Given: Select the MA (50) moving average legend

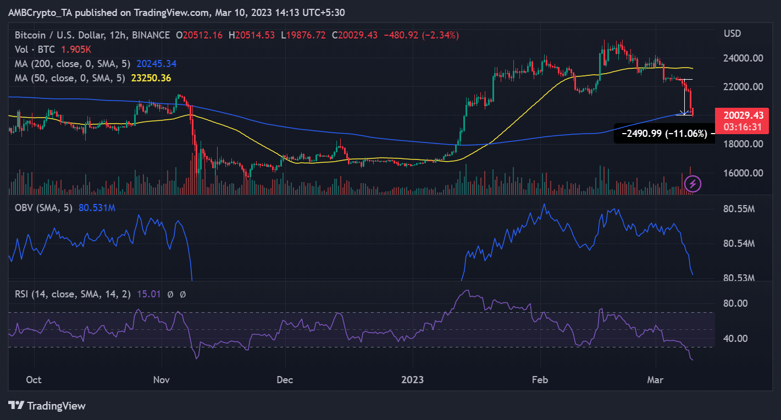Looking at the screenshot, I should pyautogui.click(x=60, y=78).
